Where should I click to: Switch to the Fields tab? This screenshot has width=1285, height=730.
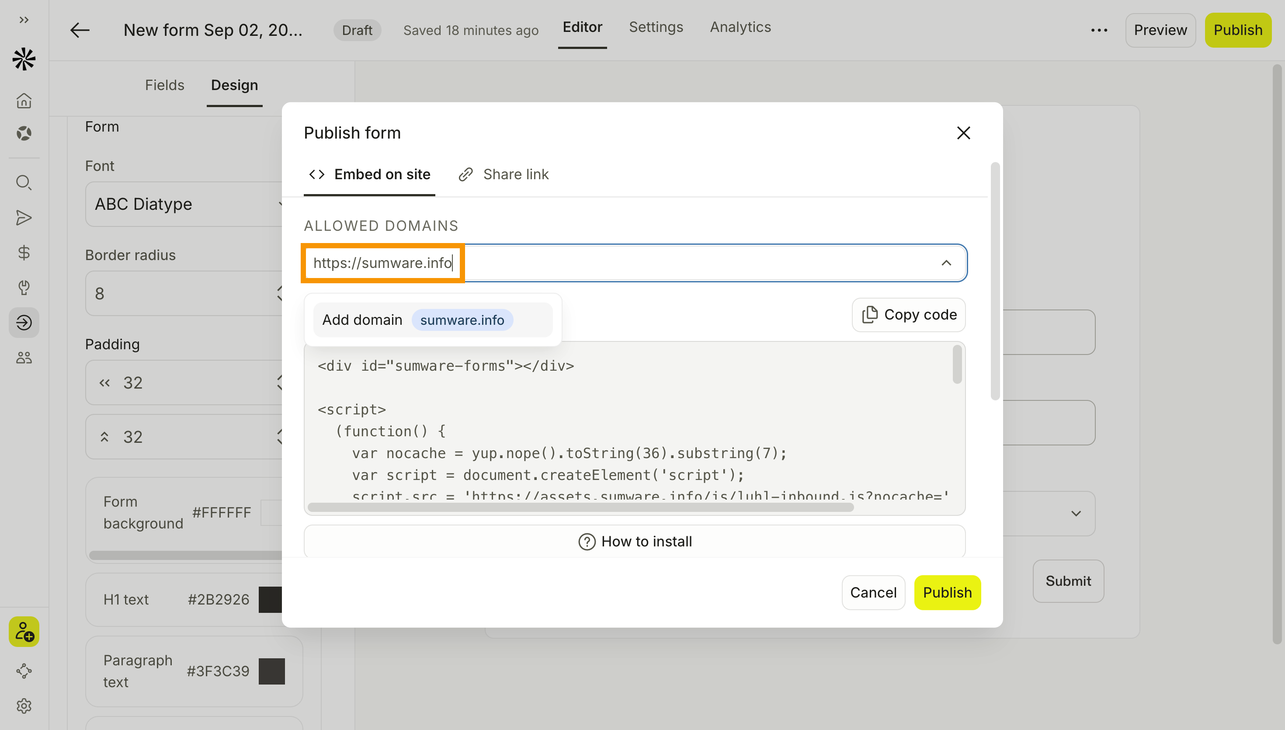164,85
